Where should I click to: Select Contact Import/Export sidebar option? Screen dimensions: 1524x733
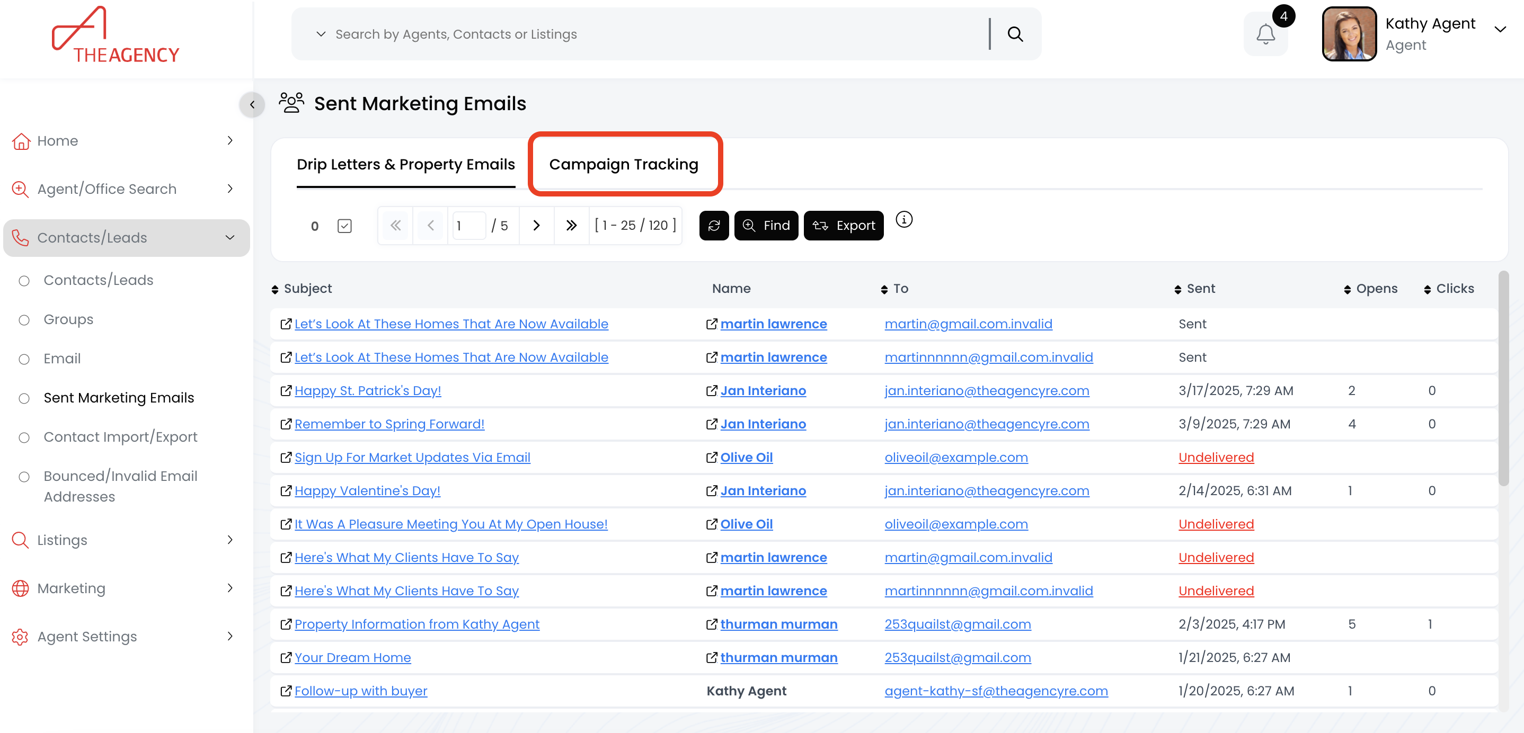point(120,437)
